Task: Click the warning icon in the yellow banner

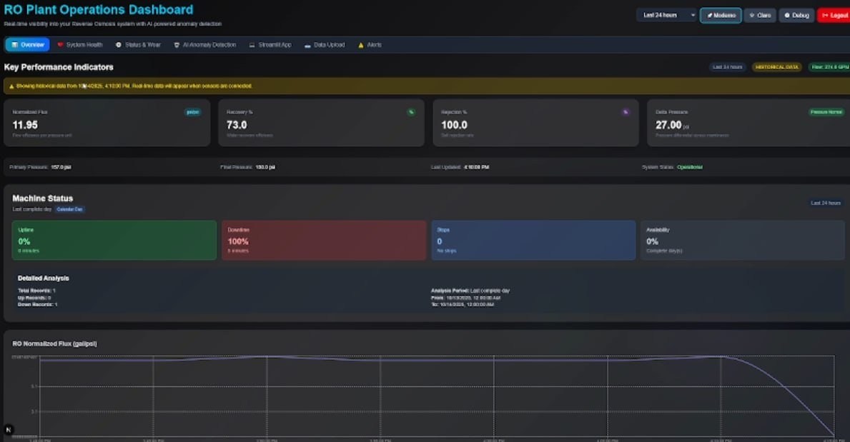Action: click(x=11, y=86)
